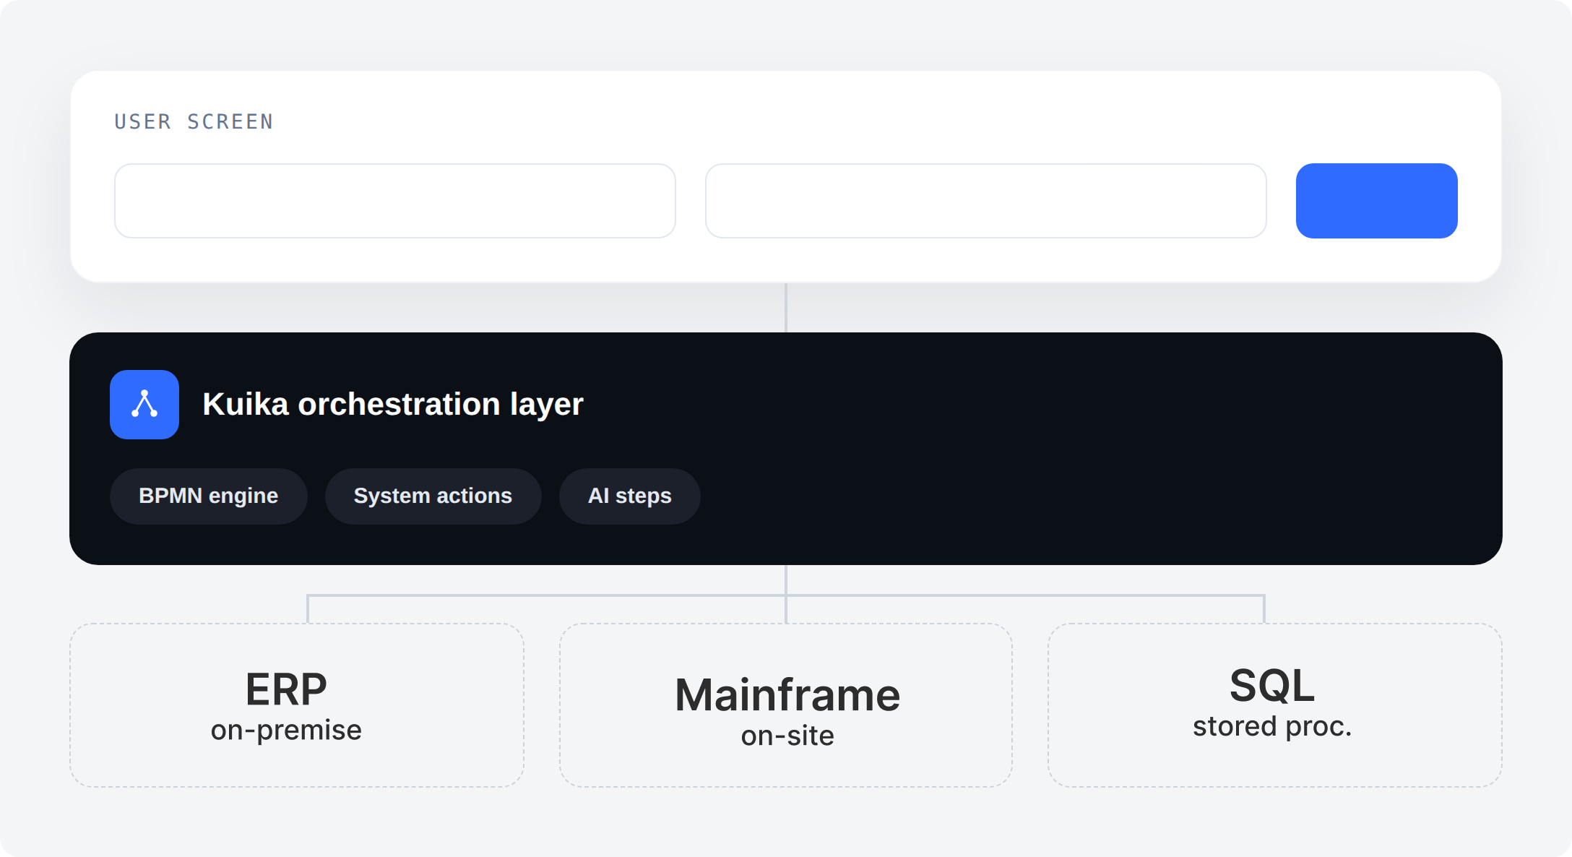
Task: Click the blue button on user screen
Action: [1377, 201]
